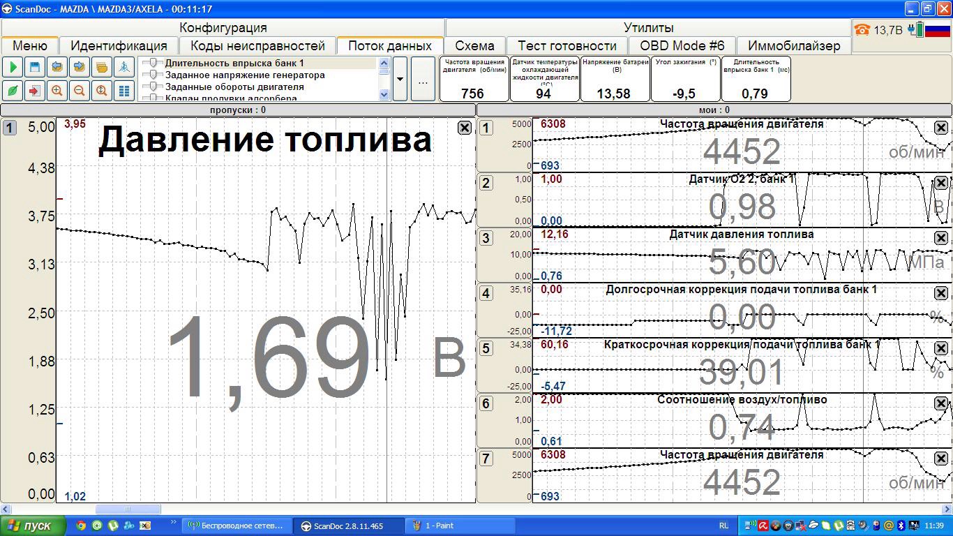Close the Датчик O2 2 graph
Screen dimensions: 953x536
click(x=941, y=183)
